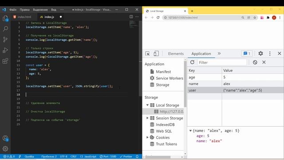Click the Filter input field
Viewport: 284px width, 160px height.
pyautogui.click(x=222, y=62)
